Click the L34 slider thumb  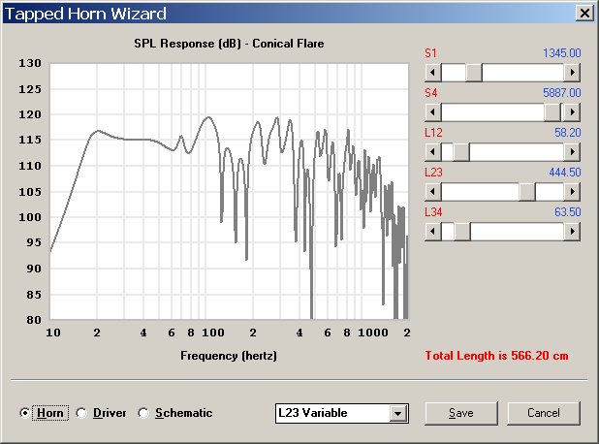462,232
